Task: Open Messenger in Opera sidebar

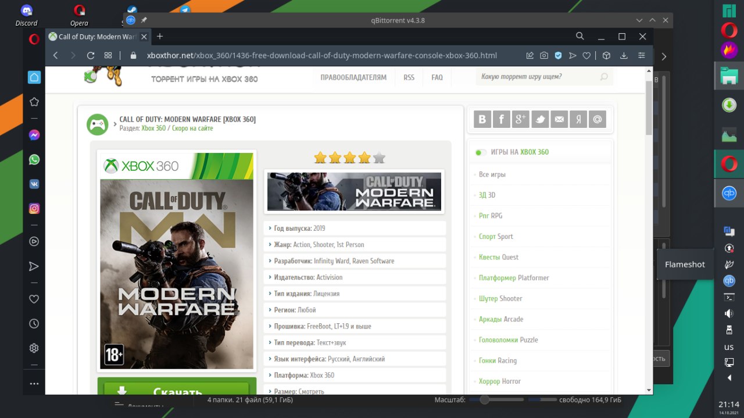Action: click(x=34, y=135)
